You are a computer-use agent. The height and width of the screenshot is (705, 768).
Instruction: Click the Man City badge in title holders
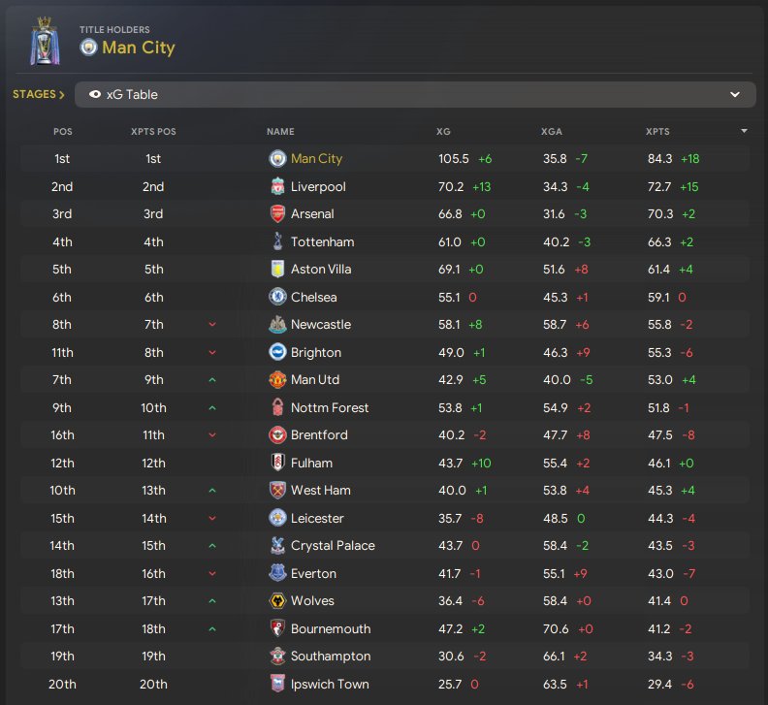click(89, 47)
